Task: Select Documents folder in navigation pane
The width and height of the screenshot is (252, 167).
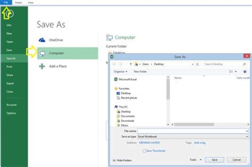Action: (x=126, y=116)
